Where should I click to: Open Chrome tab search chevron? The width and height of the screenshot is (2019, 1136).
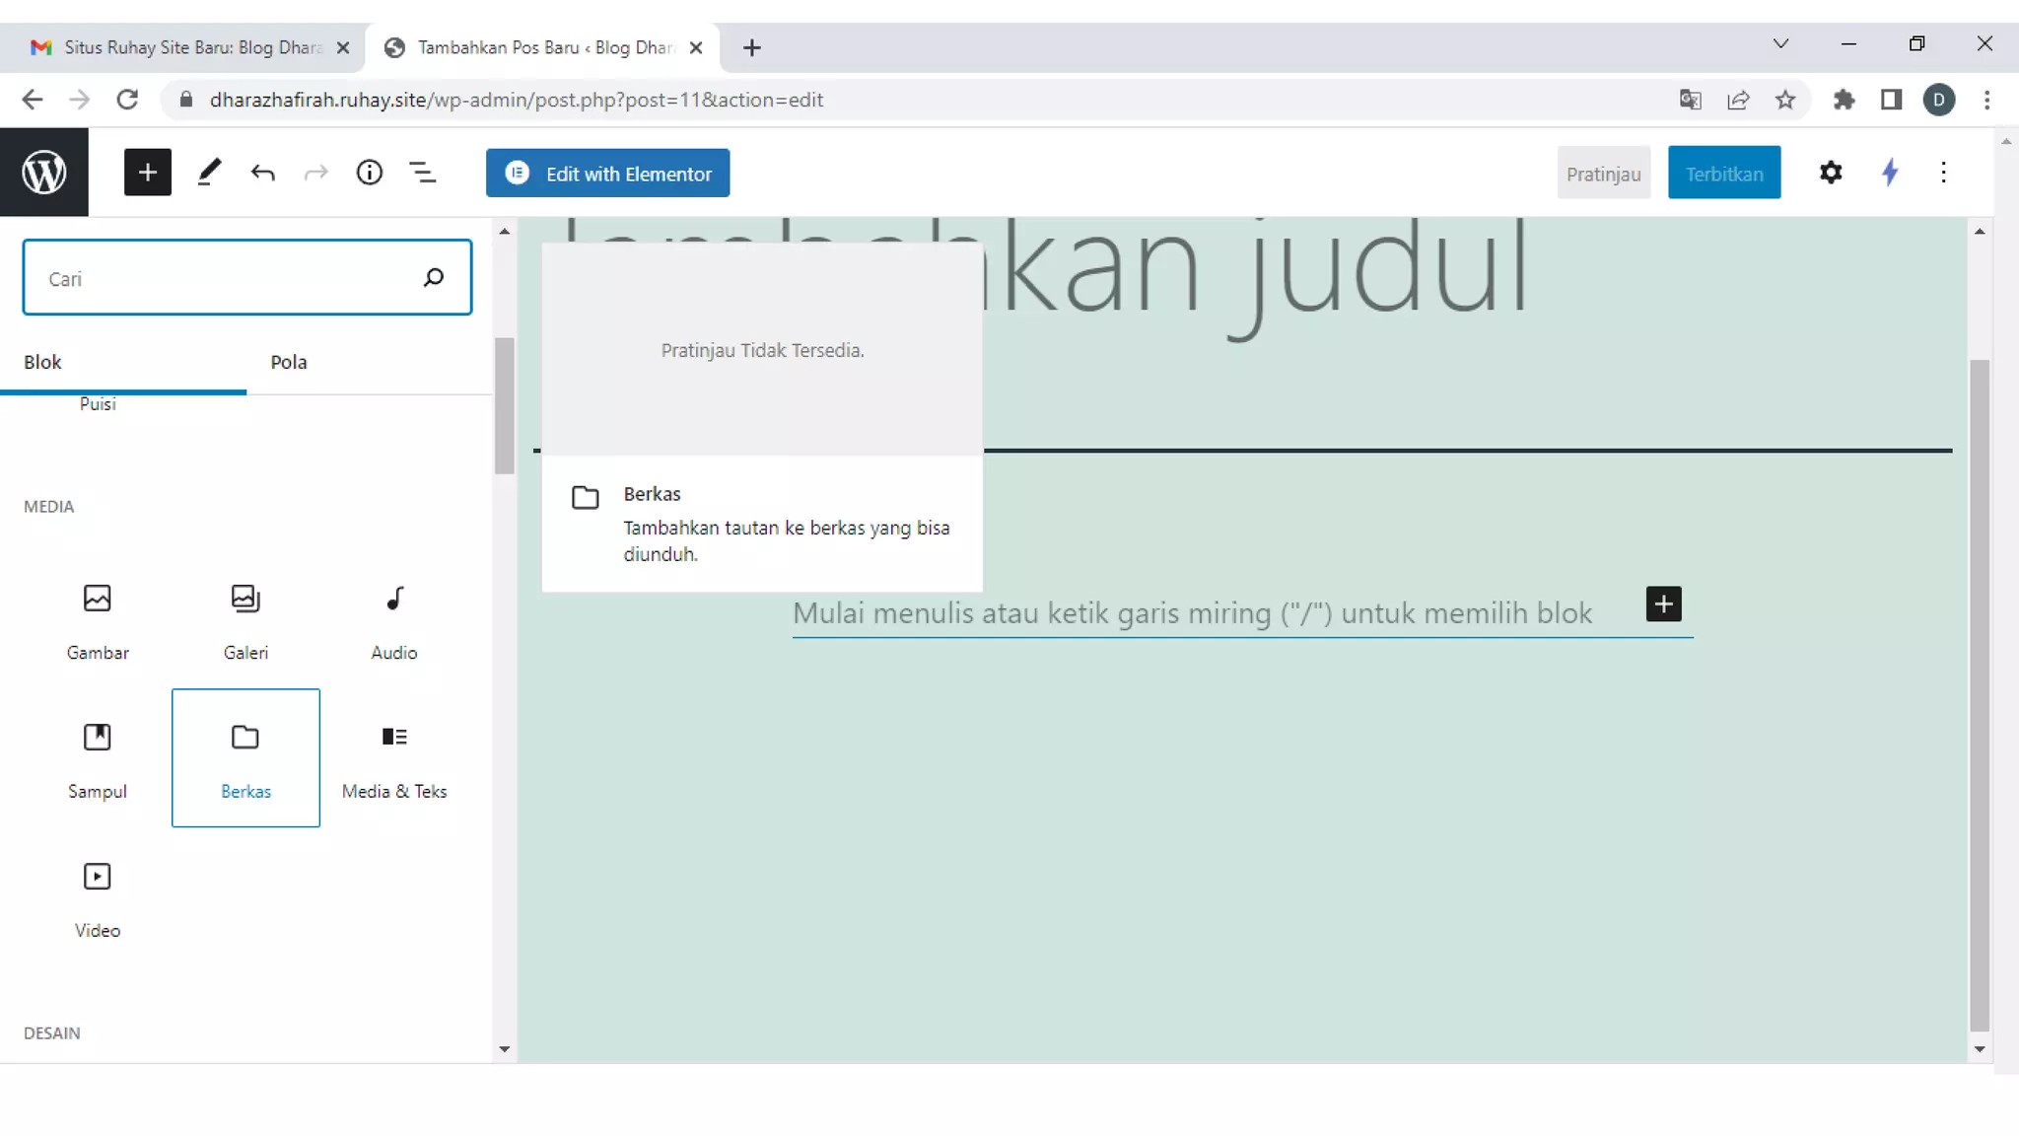[x=1780, y=43]
